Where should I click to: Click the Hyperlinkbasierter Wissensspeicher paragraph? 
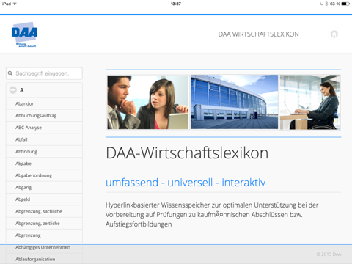212,215
